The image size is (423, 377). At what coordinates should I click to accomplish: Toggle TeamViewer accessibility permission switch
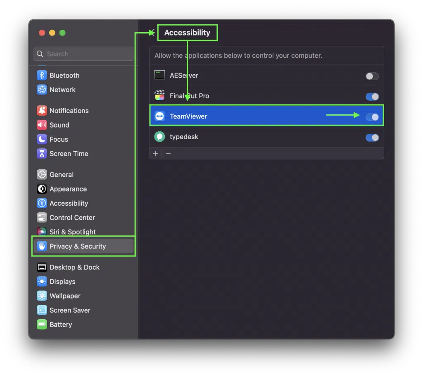coord(372,117)
